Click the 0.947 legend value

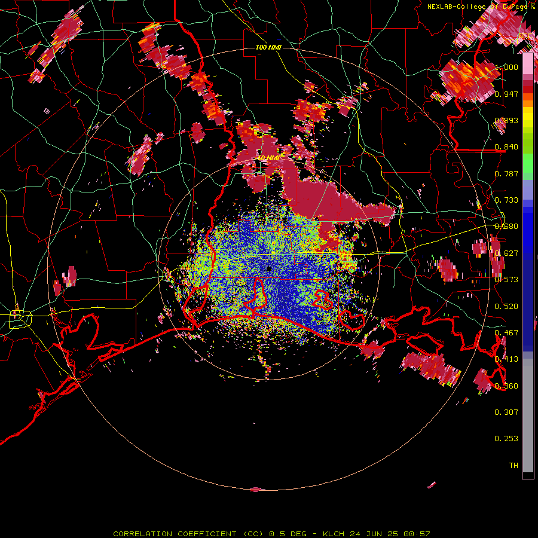point(506,94)
